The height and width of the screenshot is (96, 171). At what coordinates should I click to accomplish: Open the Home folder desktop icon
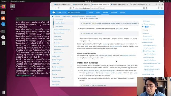click(x=12, y=7)
